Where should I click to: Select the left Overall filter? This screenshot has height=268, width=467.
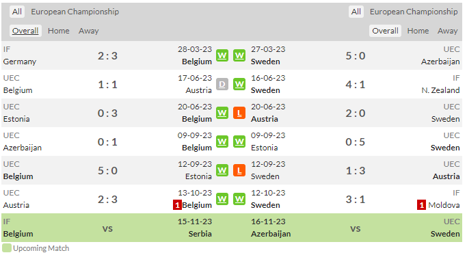[x=25, y=31]
